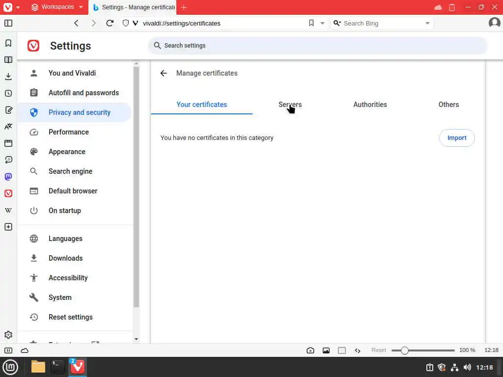The width and height of the screenshot is (503, 377).
Task: Switch to the Servers tab
Action: tap(290, 105)
